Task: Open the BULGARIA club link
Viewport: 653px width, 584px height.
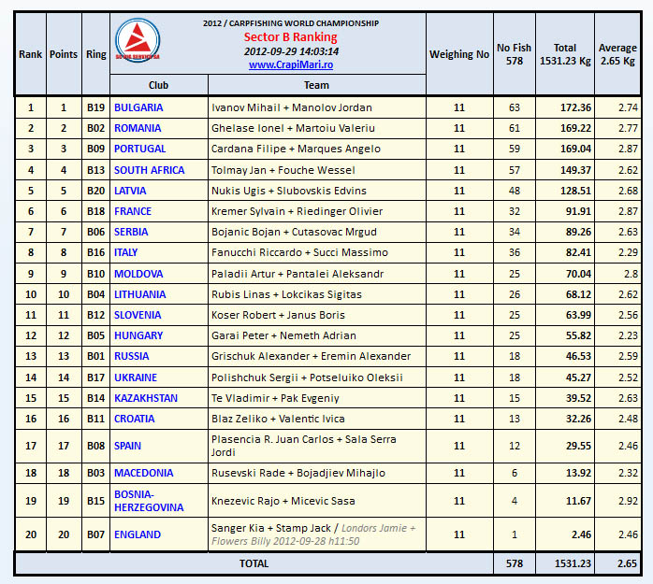Action: pos(138,107)
